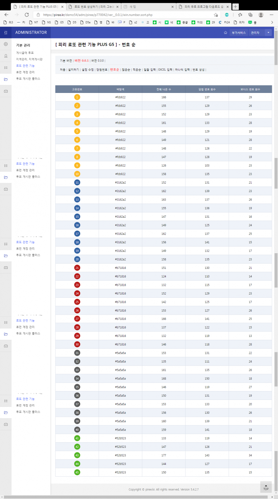
Task: Click the browser address bar
Action: tap(126, 15)
